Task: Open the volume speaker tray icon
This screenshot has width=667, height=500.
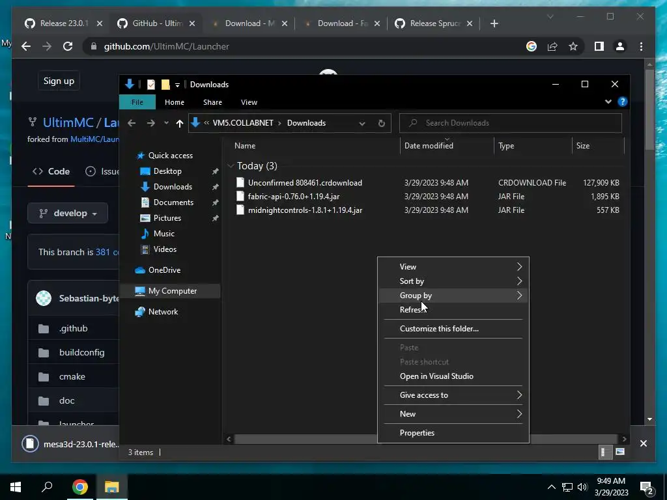Action: point(582,487)
